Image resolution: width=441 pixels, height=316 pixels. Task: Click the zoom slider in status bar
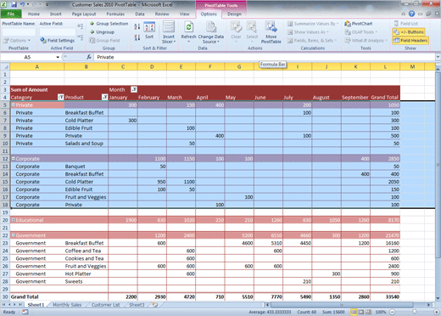415,312
